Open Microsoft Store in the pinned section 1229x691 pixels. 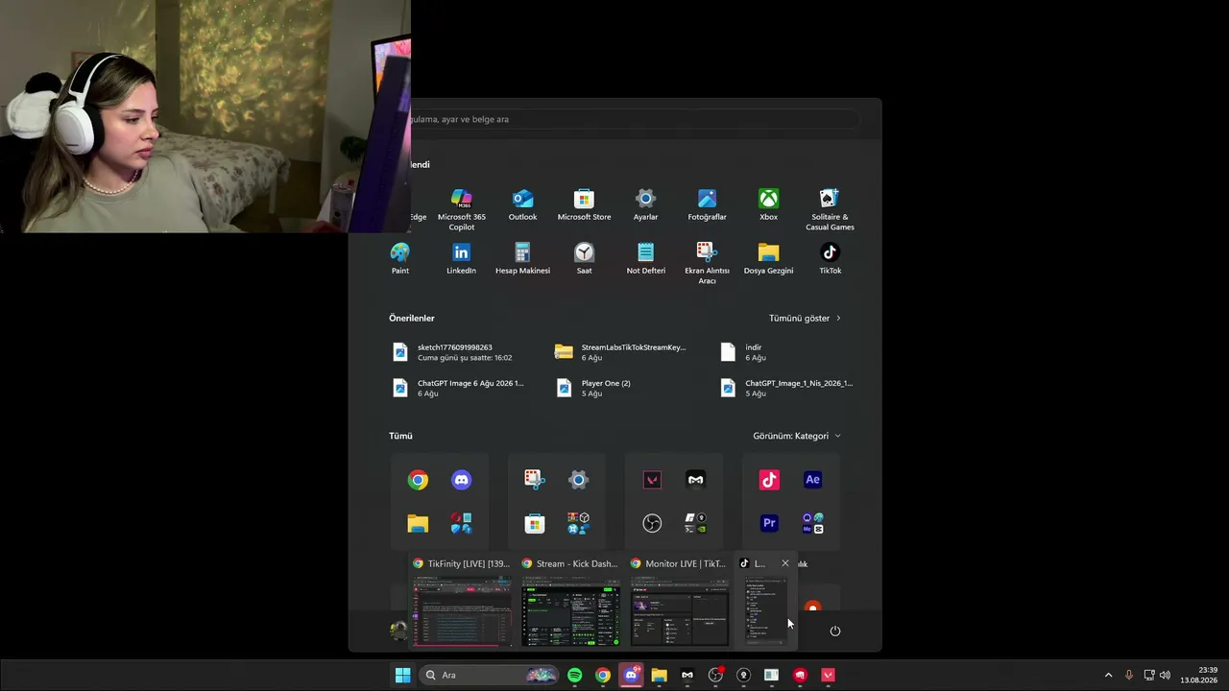click(x=584, y=205)
